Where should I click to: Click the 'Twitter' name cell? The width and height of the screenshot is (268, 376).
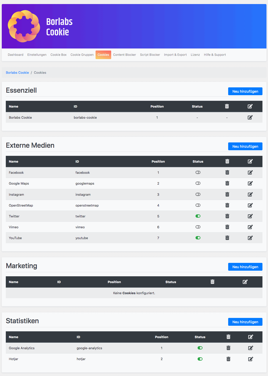point(14,216)
